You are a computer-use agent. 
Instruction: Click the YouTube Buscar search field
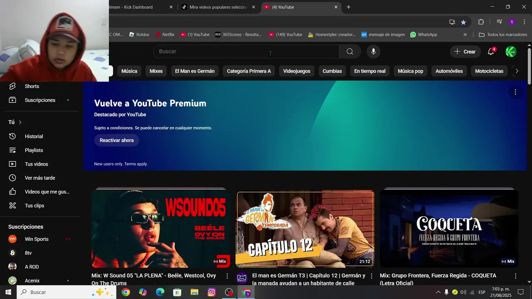click(246, 51)
